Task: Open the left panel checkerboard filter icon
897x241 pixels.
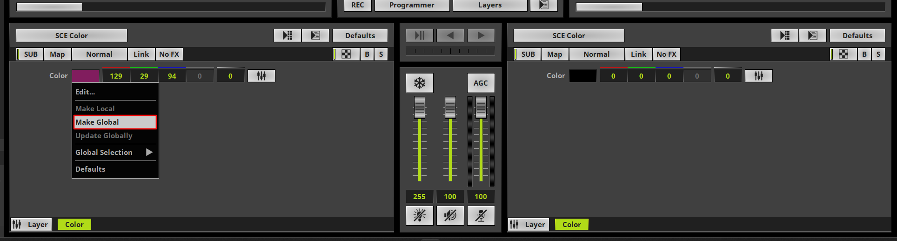Action: (x=346, y=54)
